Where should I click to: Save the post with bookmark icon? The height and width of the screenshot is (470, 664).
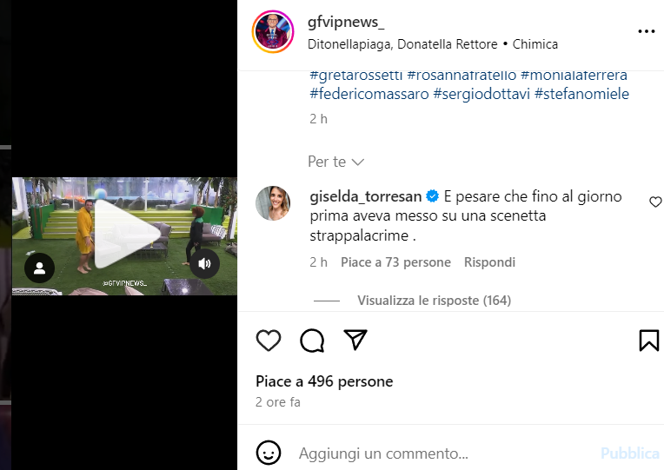[x=648, y=341]
